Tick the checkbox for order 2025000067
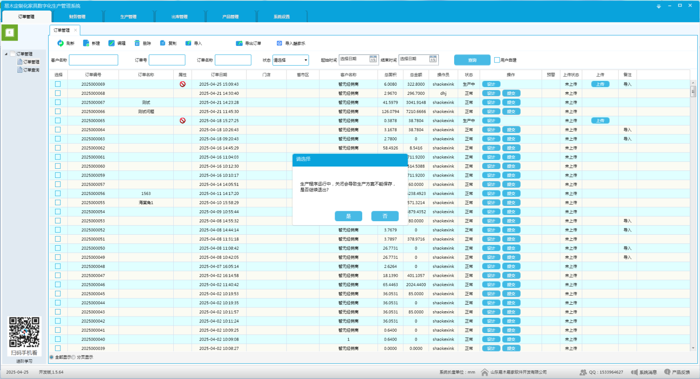The image size is (700, 379). (x=58, y=102)
